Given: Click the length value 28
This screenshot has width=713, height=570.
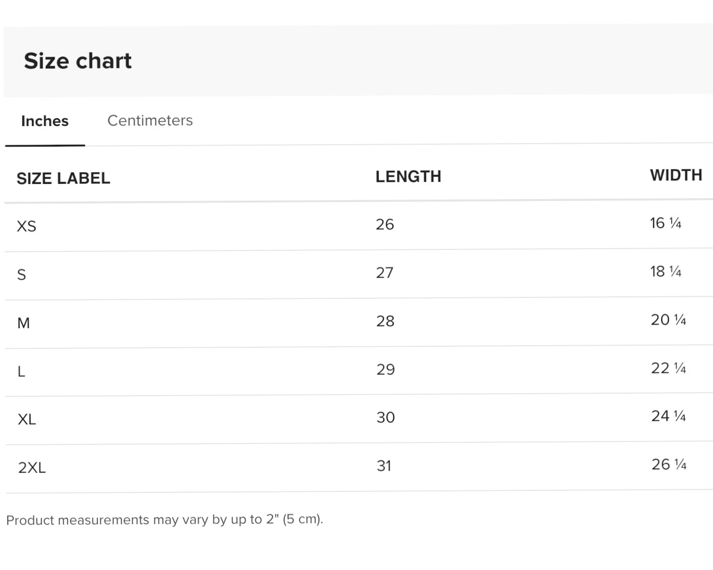Looking at the screenshot, I should click(x=385, y=321).
